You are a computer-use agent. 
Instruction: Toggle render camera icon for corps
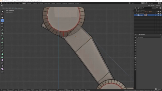160,12
